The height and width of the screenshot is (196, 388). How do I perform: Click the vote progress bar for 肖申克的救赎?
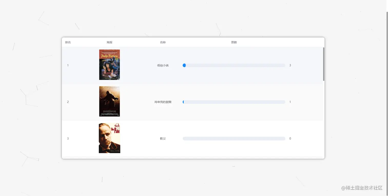234,102
